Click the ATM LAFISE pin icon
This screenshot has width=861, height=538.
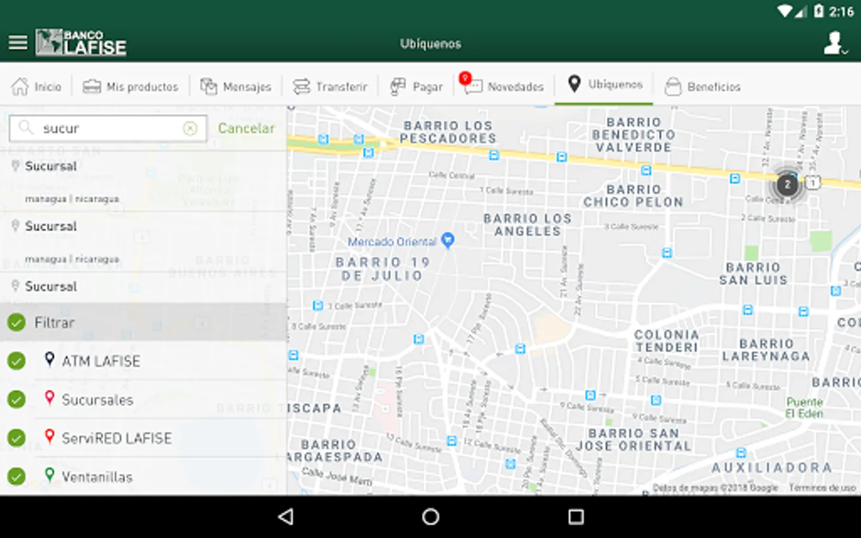point(50,359)
